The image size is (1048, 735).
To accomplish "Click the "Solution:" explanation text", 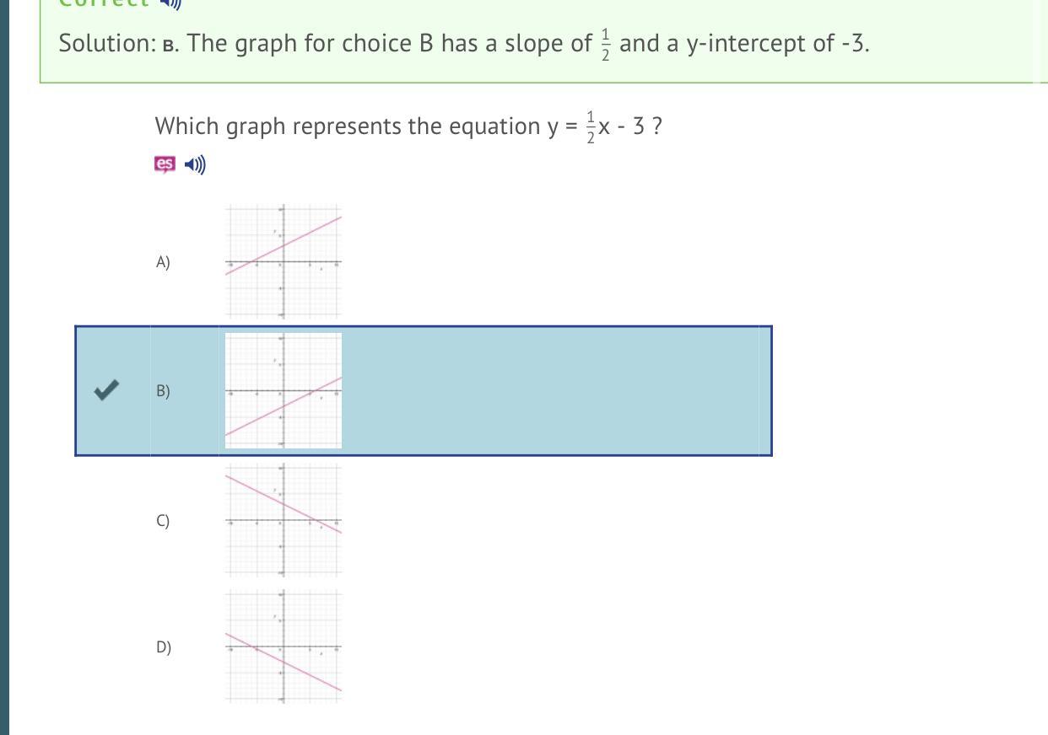I will (x=106, y=44).
